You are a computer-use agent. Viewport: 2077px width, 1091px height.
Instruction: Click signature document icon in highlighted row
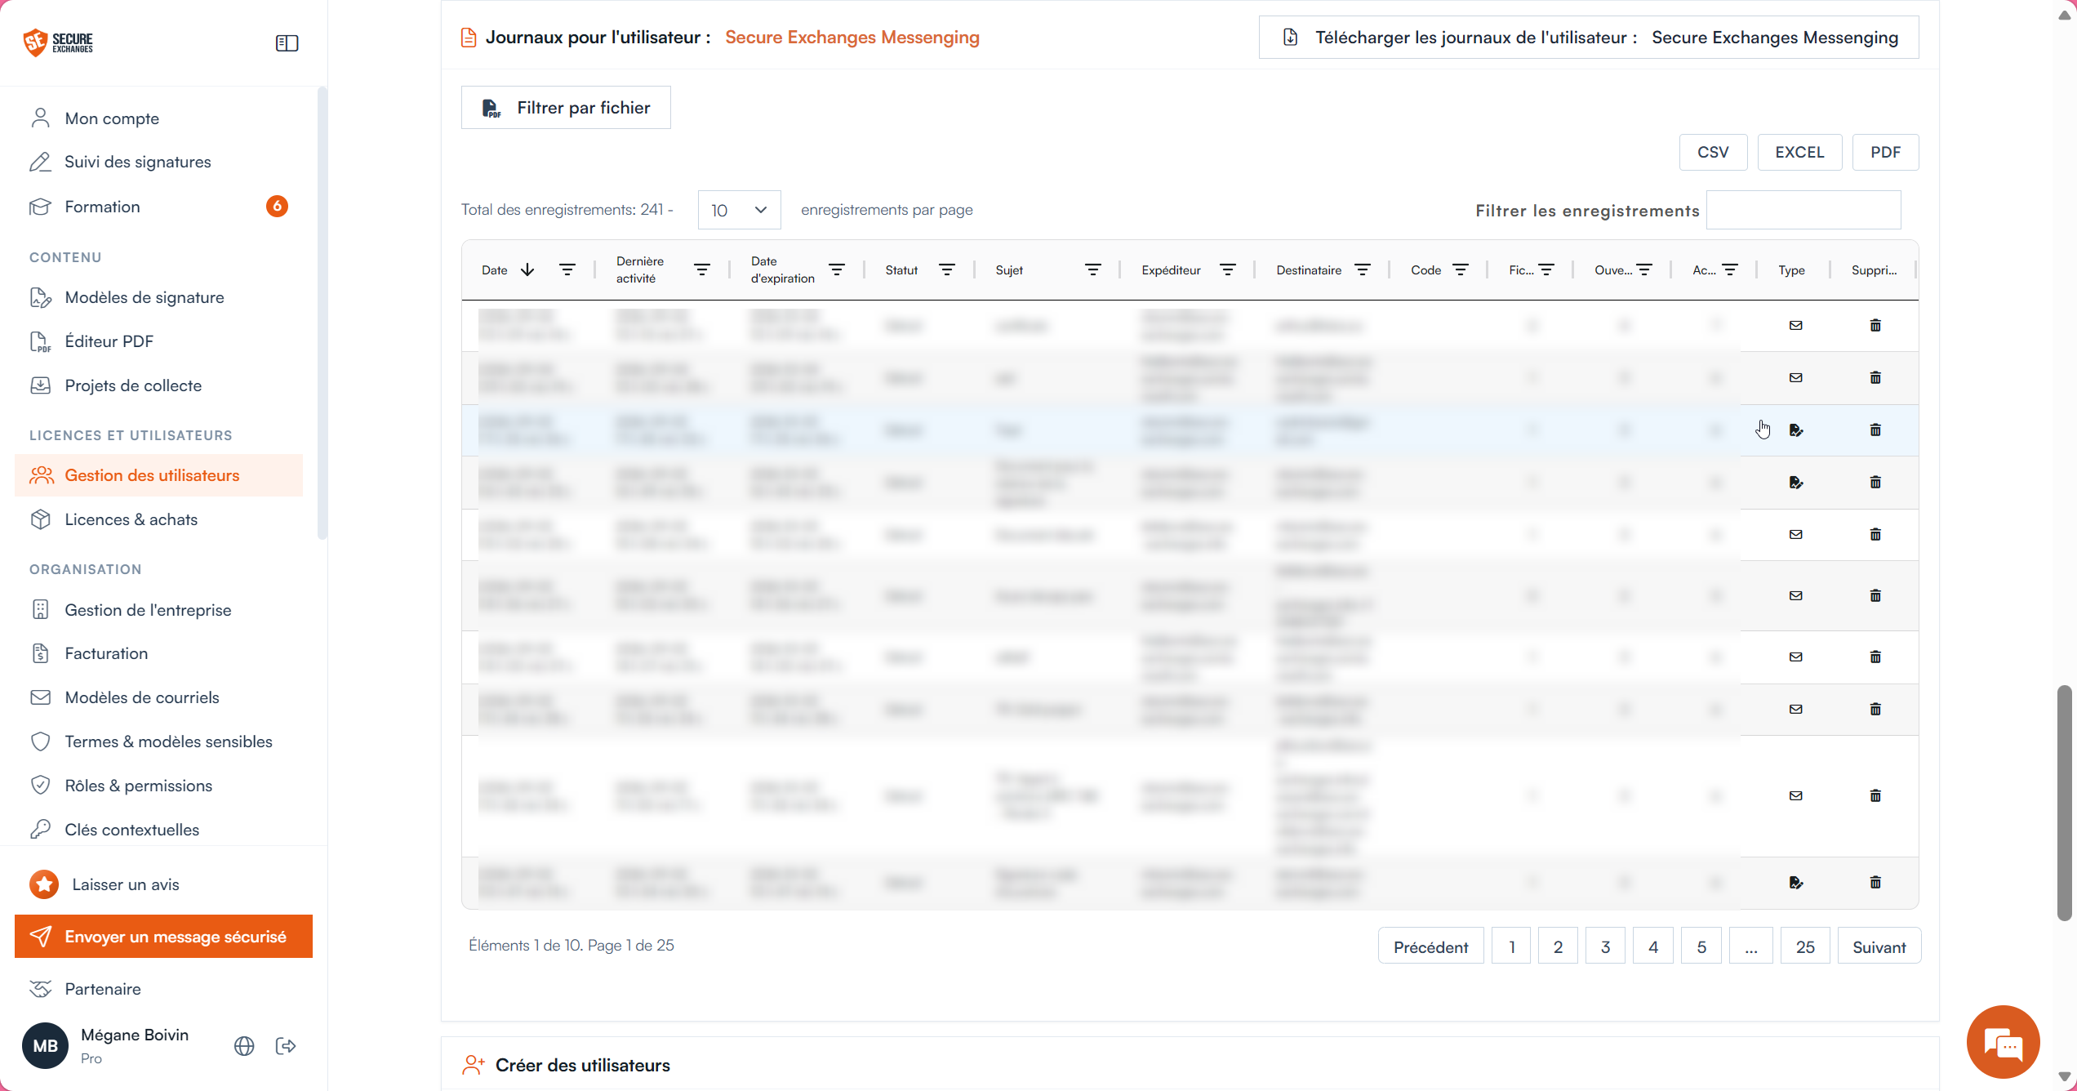pos(1795,430)
